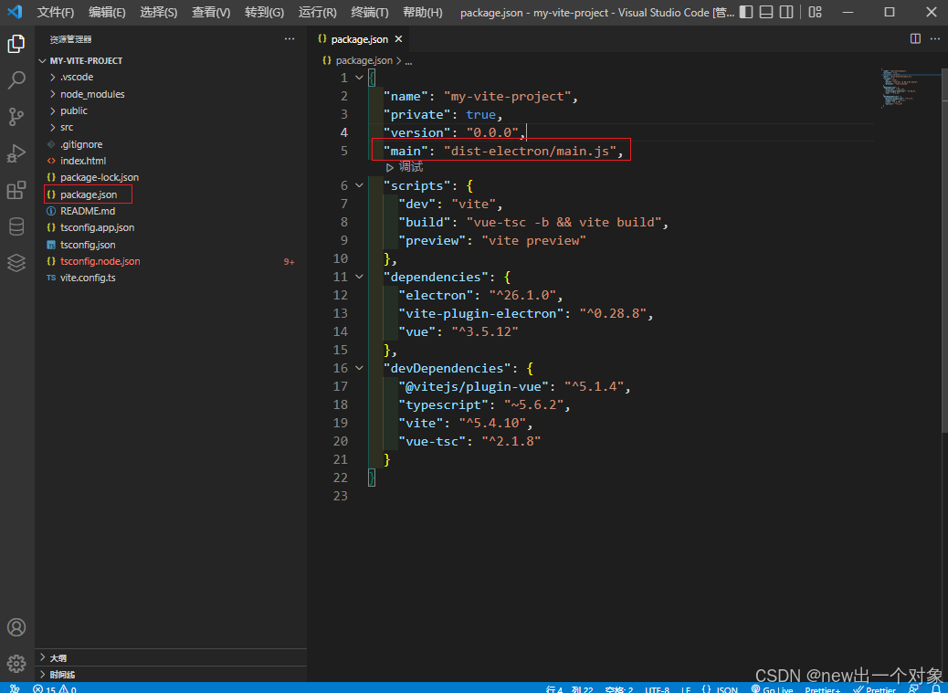
Task: Open the 运行(R) menu
Action: point(318,12)
